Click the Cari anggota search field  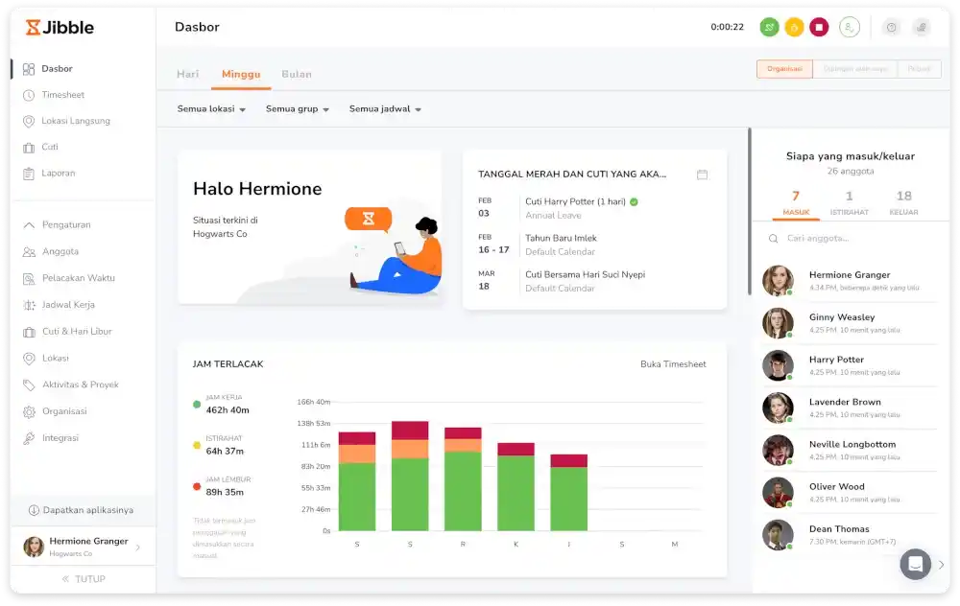850,238
